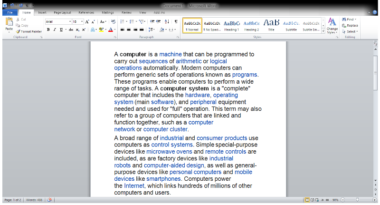Click the Grow Font icon
Screen dimensions: 380x205
point(87,21)
